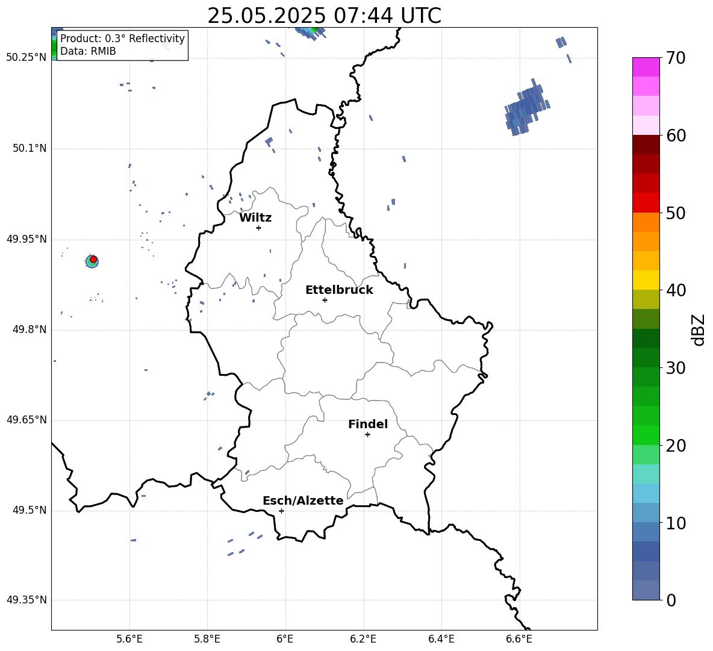Click the dBZ colorbar axis label
The image size is (713, 651).
[x=698, y=329]
